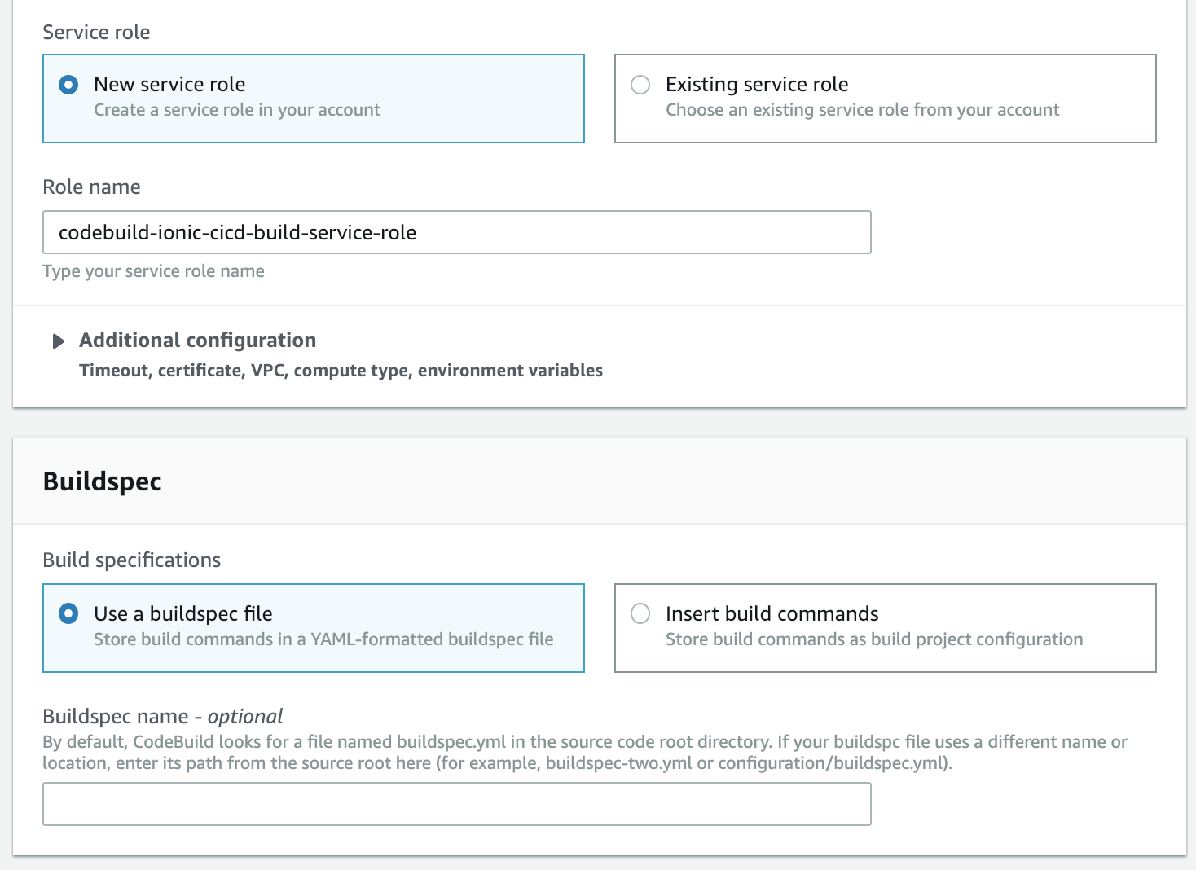Click 'Choose an existing service role' description text
The height and width of the screenshot is (870, 1196).
[x=862, y=110]
